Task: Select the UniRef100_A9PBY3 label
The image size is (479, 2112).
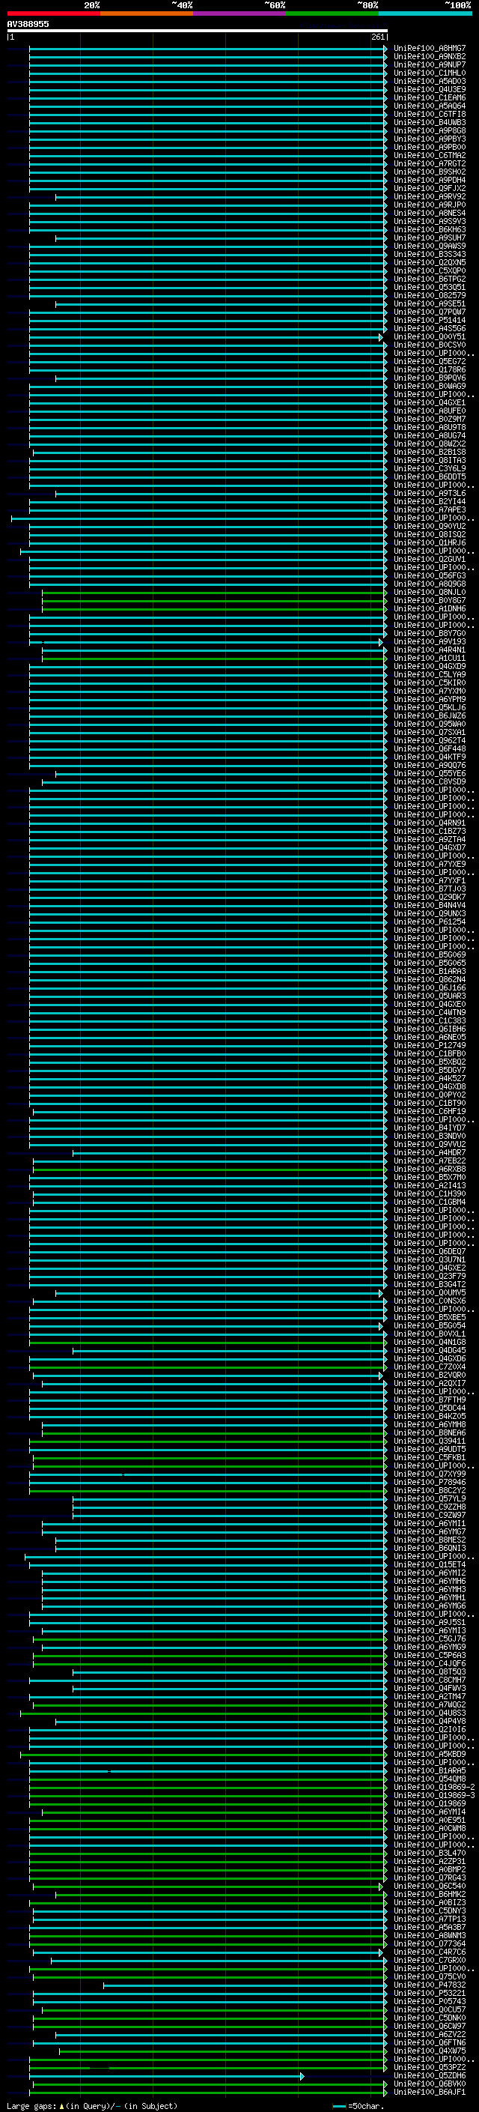Action: pos(430,139)
